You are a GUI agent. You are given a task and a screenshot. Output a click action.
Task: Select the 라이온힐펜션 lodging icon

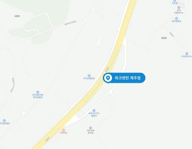pos(89,76)
